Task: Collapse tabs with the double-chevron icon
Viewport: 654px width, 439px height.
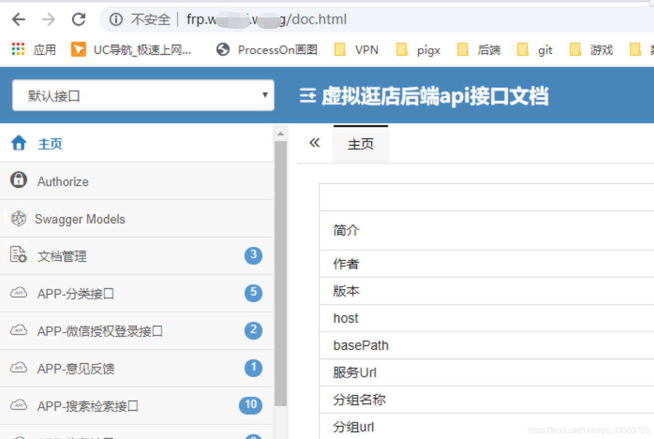Action: point(315,144)
